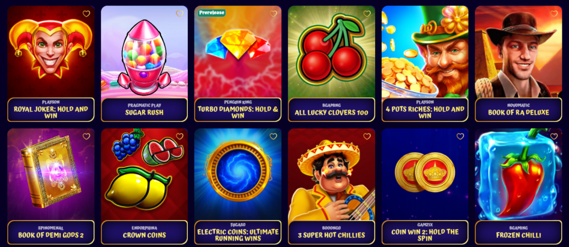Viewport: 569px width, 247px height.
Task: Click the Book of Ra Deluxe title
Action: pyautogui.click(x=518, y=112)
